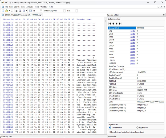This screenshot has height=138, width=166.
Task: Click the hex view vertical scrollbar thumb
Action: (x=105, y=21)
